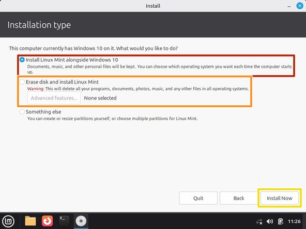This screenshot has height=229, width=306.
Task: Choose Erase disk and install Linux Mint
Action: [x=22, y=82]
